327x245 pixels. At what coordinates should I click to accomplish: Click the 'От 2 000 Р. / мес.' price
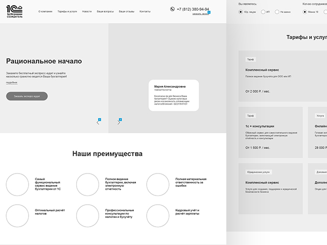258,91
